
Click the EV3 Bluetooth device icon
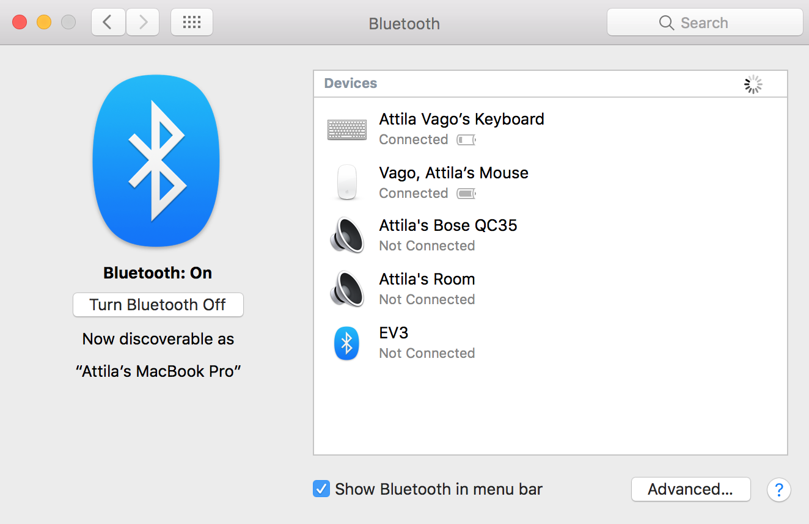pyautogui.click(x=346, y=343)
